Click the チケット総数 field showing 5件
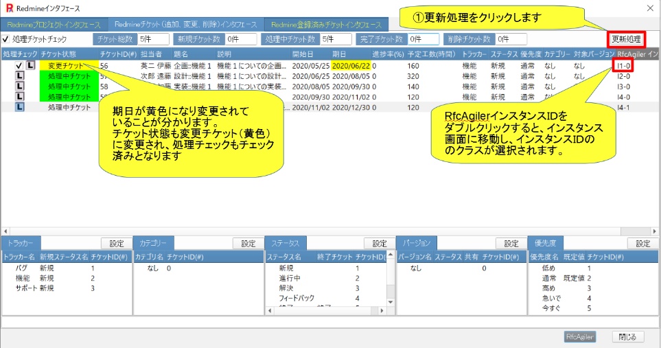The height and width of the screenshot is (348, 661). 154,39
